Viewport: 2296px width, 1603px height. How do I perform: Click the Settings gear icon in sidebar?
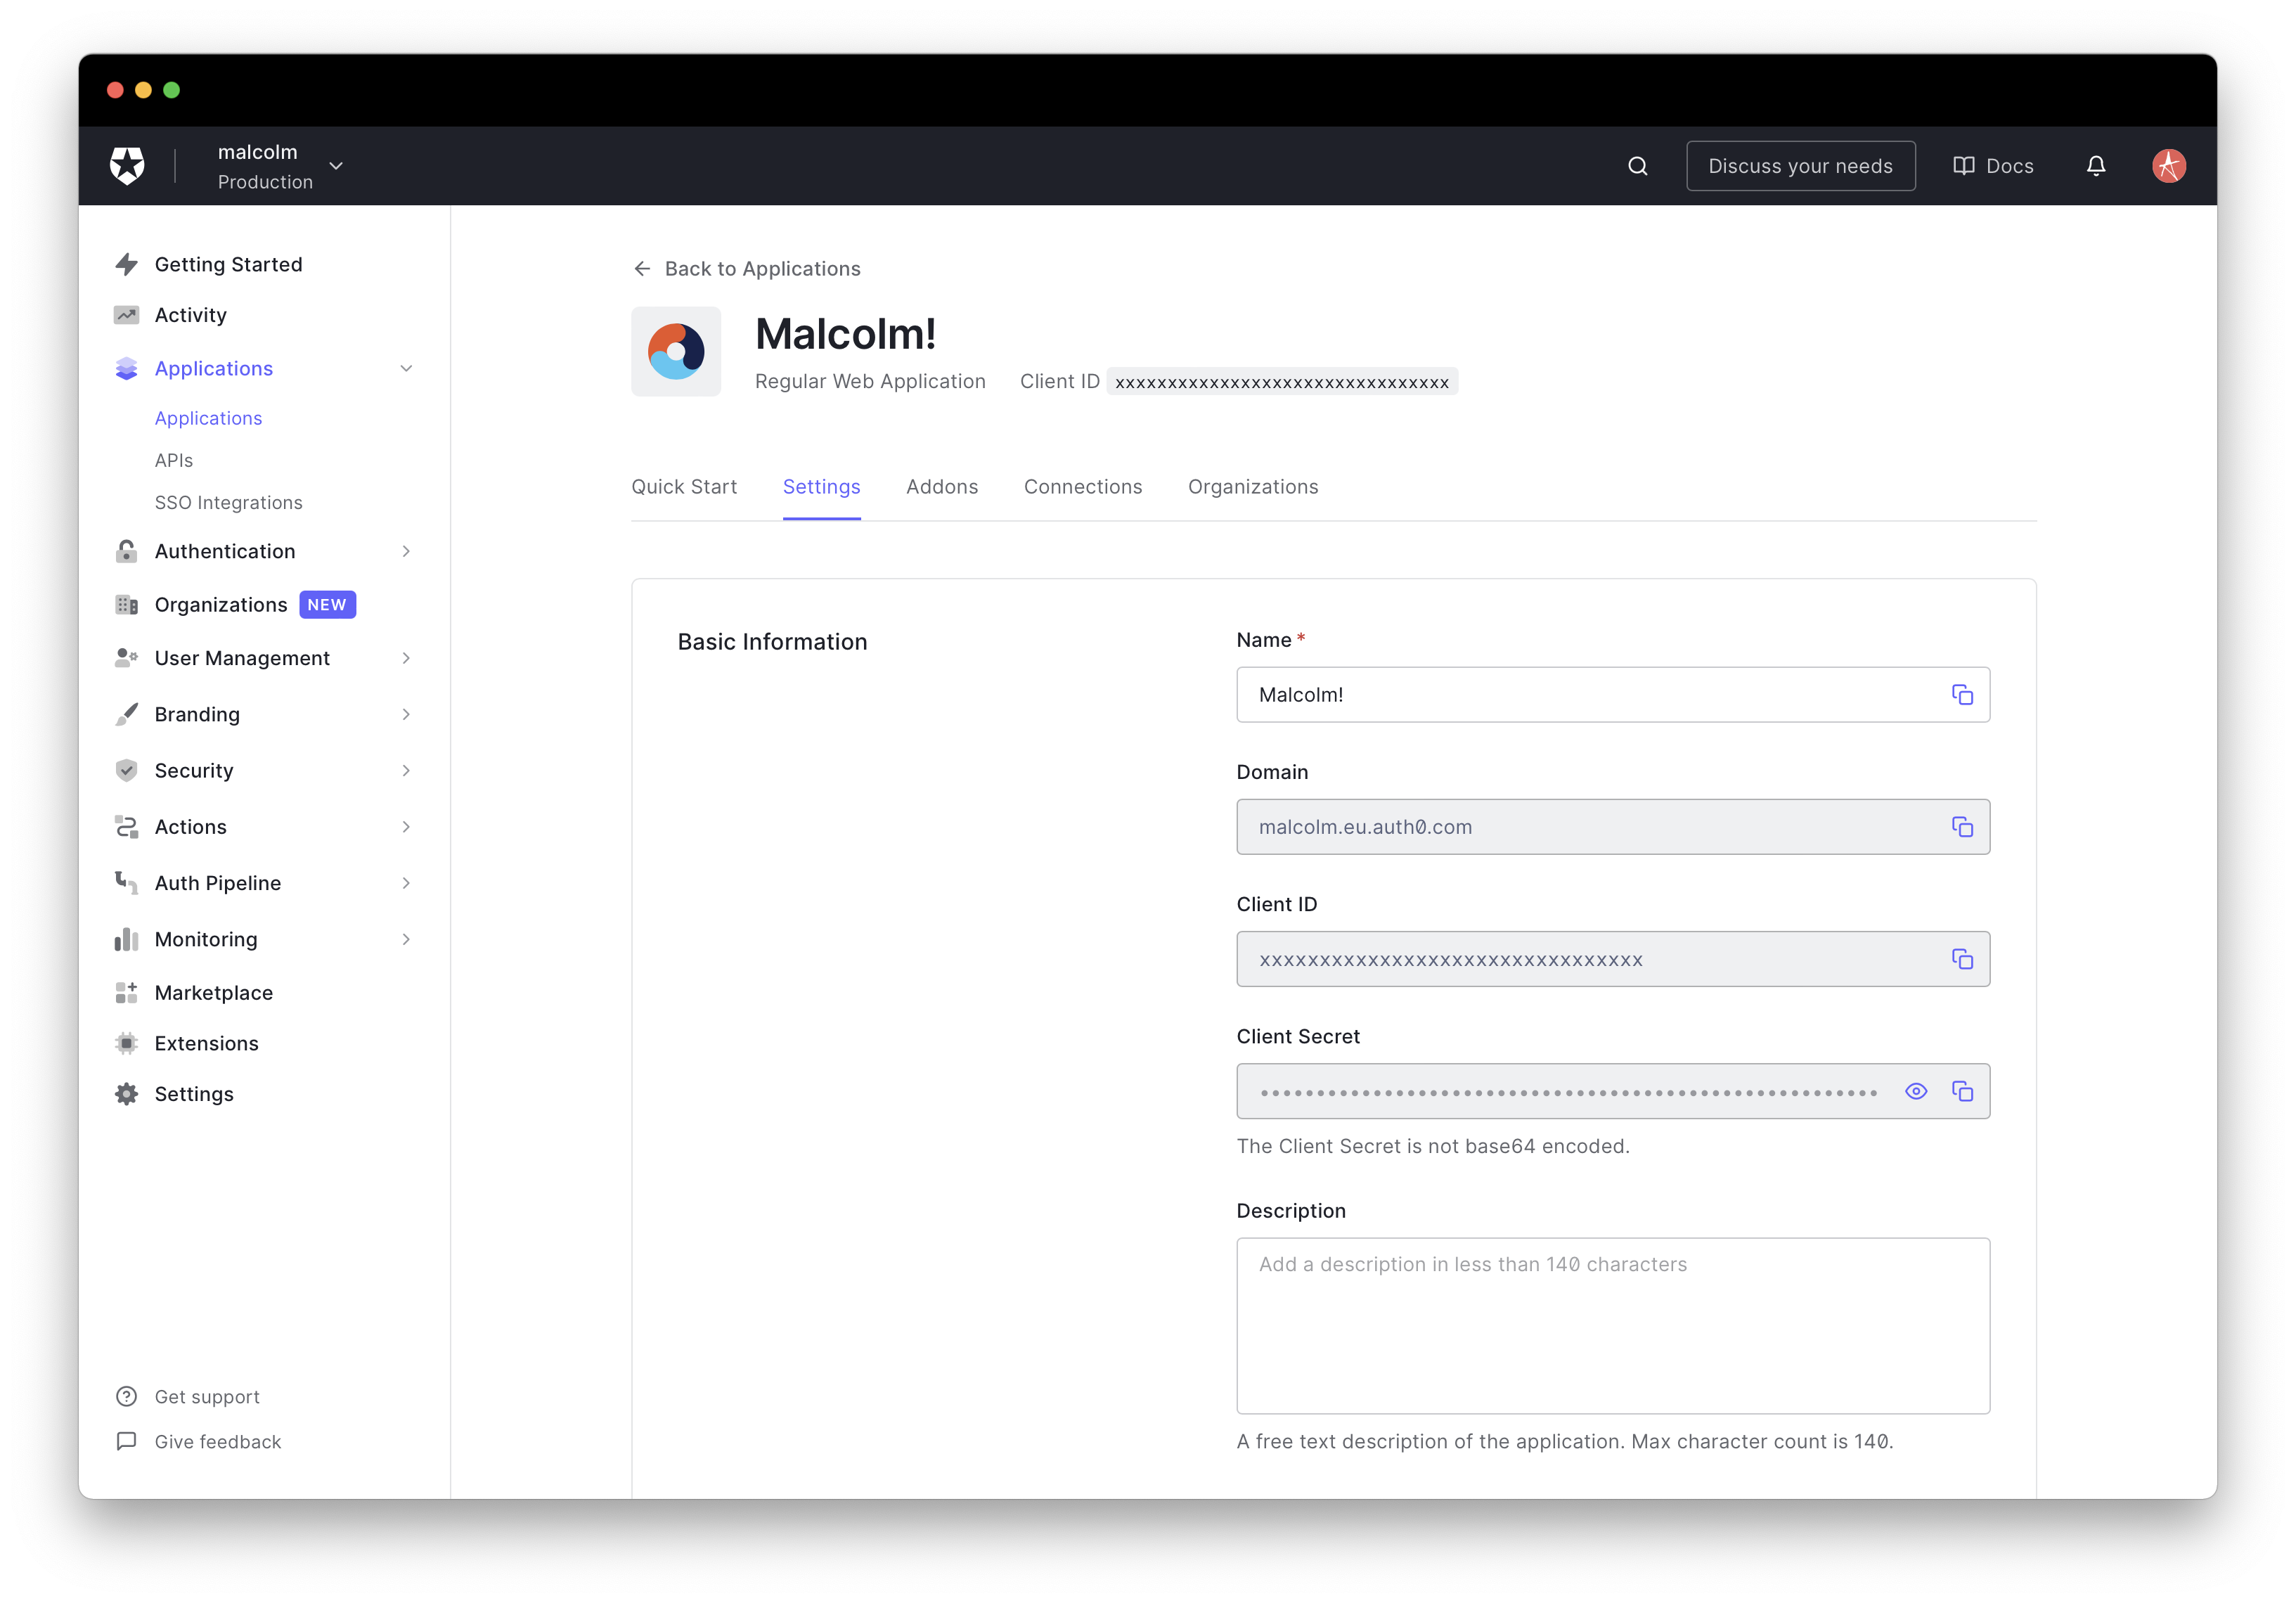pyautogui.click(x=126, y=1094)
